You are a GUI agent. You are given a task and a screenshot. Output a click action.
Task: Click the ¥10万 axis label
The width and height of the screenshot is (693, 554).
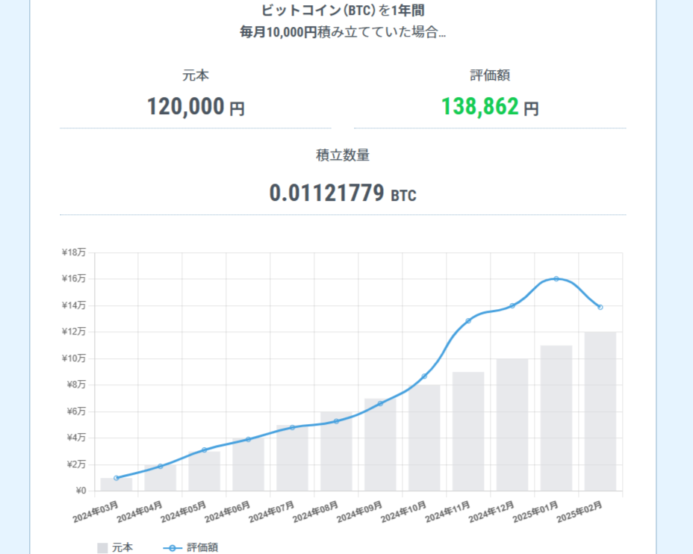point(74,358)
